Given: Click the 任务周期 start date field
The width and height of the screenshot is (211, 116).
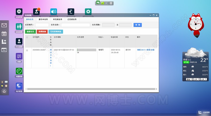Looking at the screenshot, I should tap(108, 25).
